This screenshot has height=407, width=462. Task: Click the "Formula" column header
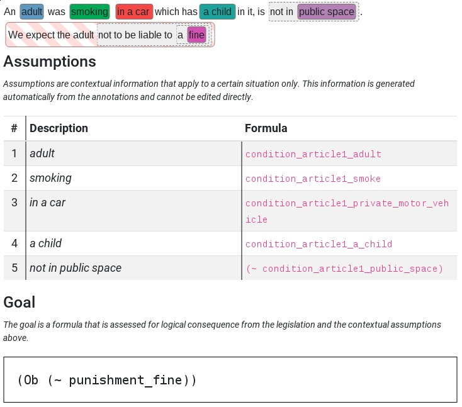pos(266,128)
